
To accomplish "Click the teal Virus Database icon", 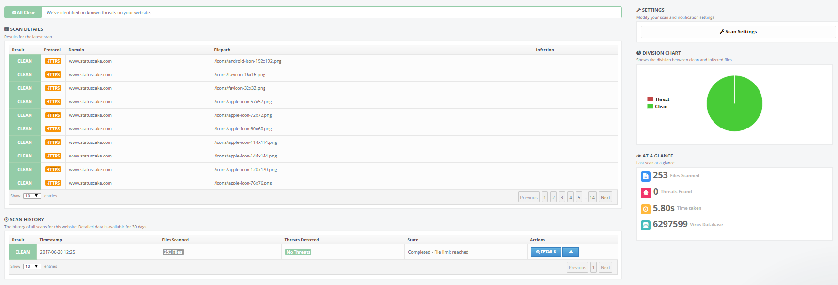I will click(x=645, y=225).
